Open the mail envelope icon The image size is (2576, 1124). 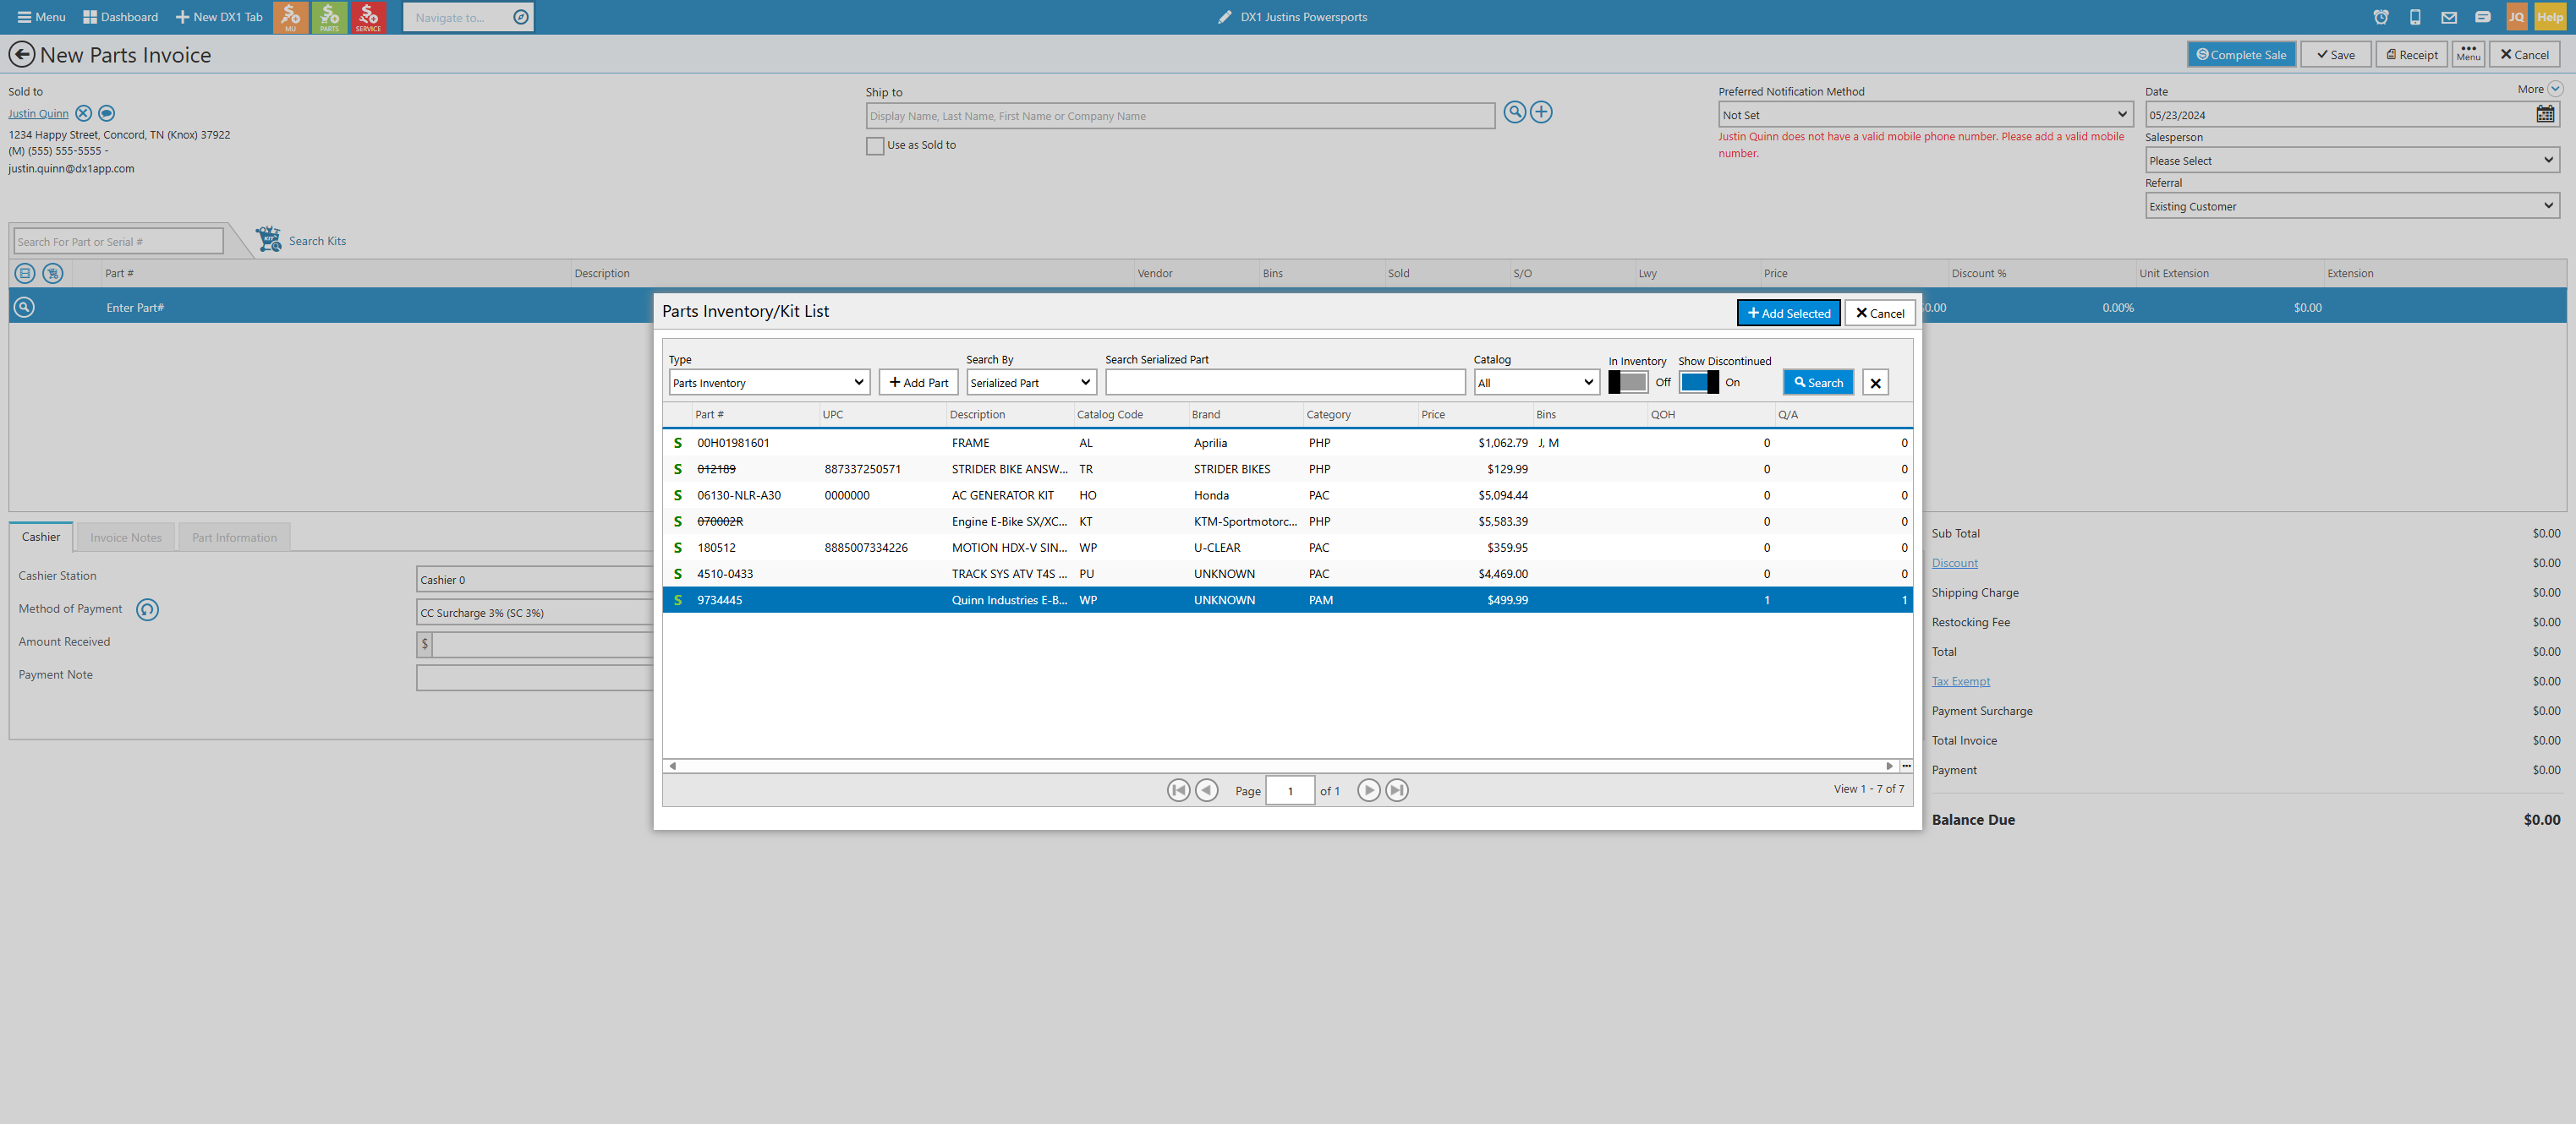click(2449, 17)
